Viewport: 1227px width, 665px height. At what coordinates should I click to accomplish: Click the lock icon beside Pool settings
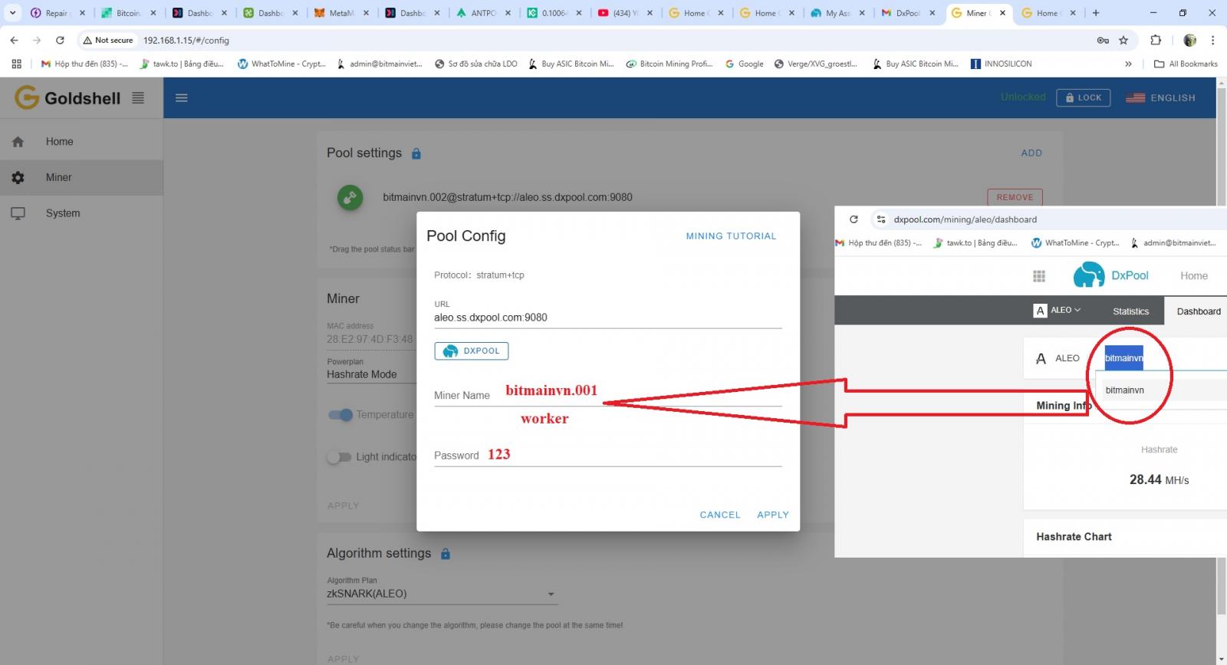pyautogui.click(x=416, y=153)
